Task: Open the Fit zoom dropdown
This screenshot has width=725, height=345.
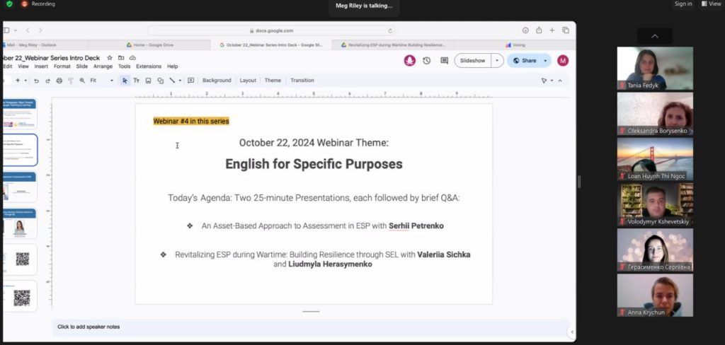Action: (102, 81)
